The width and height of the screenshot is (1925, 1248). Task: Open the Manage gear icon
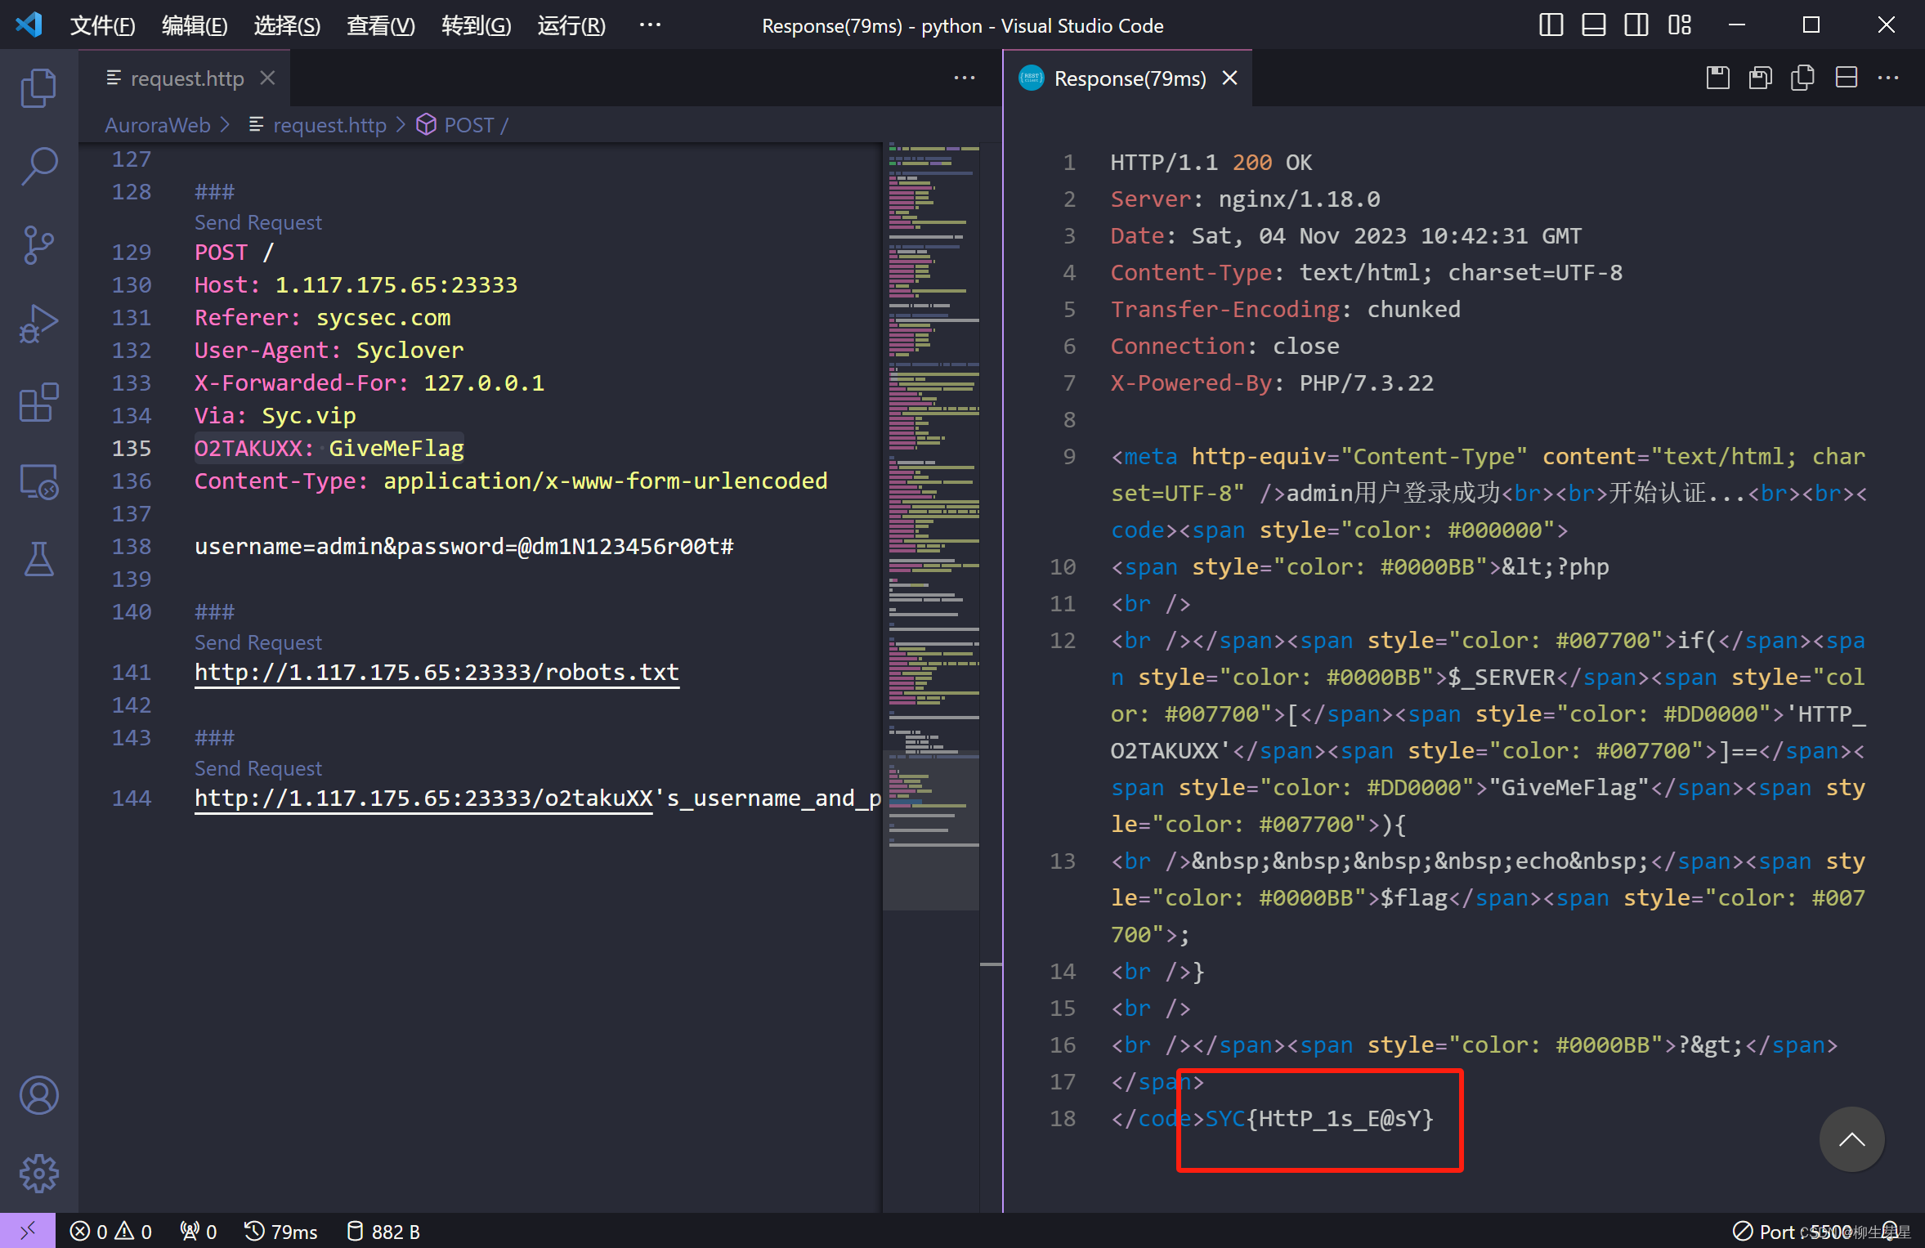click(x=38, y=1174)
